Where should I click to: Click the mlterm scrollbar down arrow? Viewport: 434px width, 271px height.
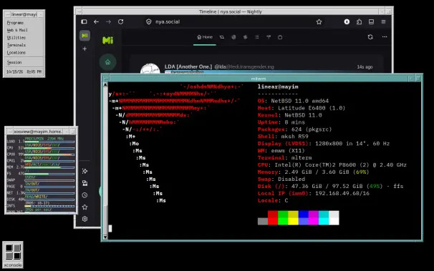[105, 237]
